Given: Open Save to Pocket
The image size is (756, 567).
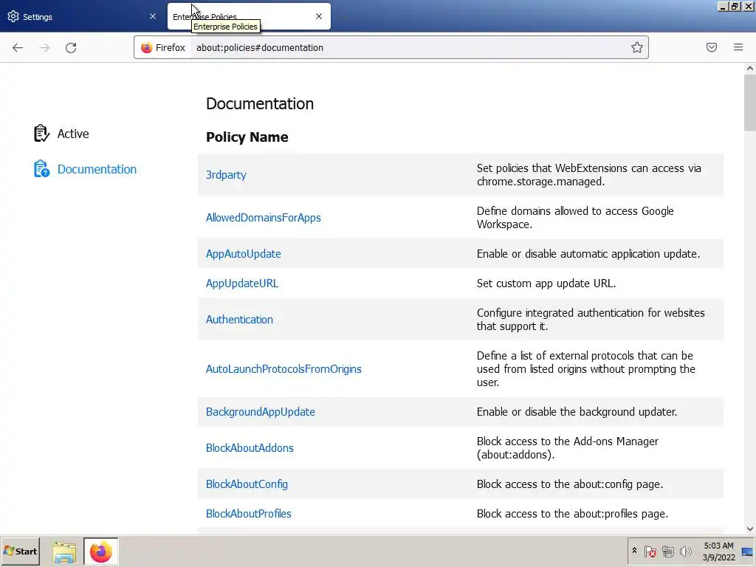Looking at the screenshot, I should tap(712, 47).
